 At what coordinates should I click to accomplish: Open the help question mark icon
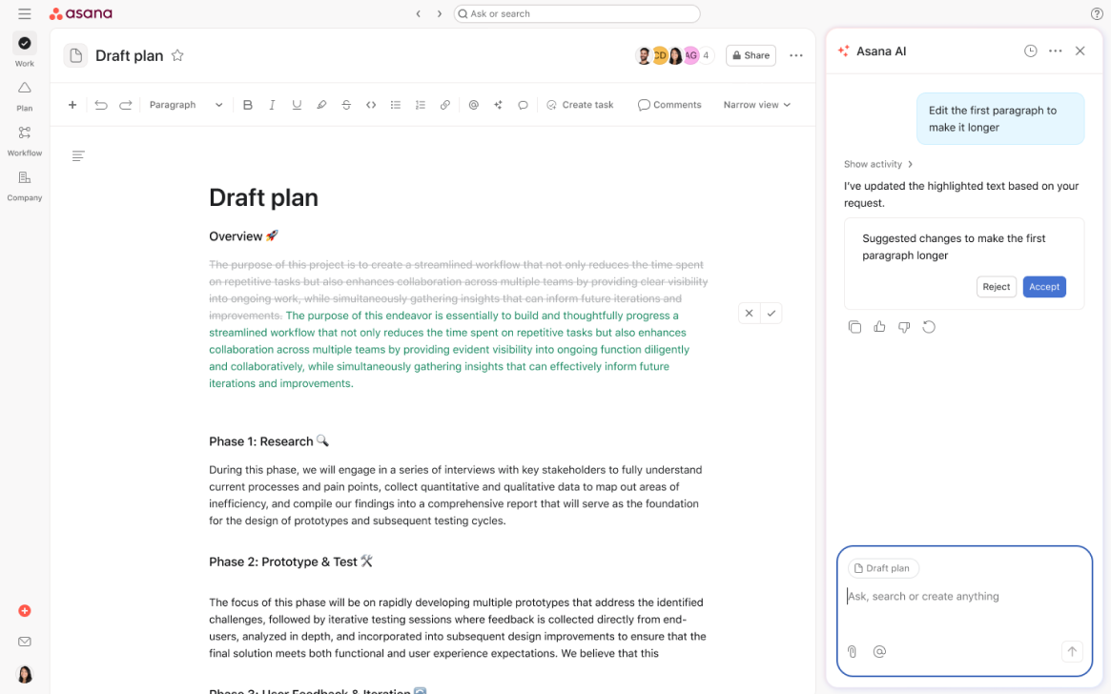[1096, 13]
